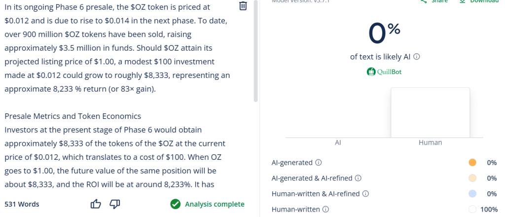Click the "Presale Metrics and Token Economics" heading
Viewport: 505px width, 217px height.
(x=72, y=116)
